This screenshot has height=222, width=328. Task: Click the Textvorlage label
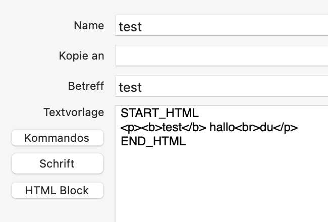point(74,113)
